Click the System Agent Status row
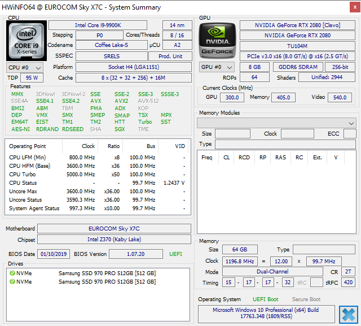 [98, 208]
